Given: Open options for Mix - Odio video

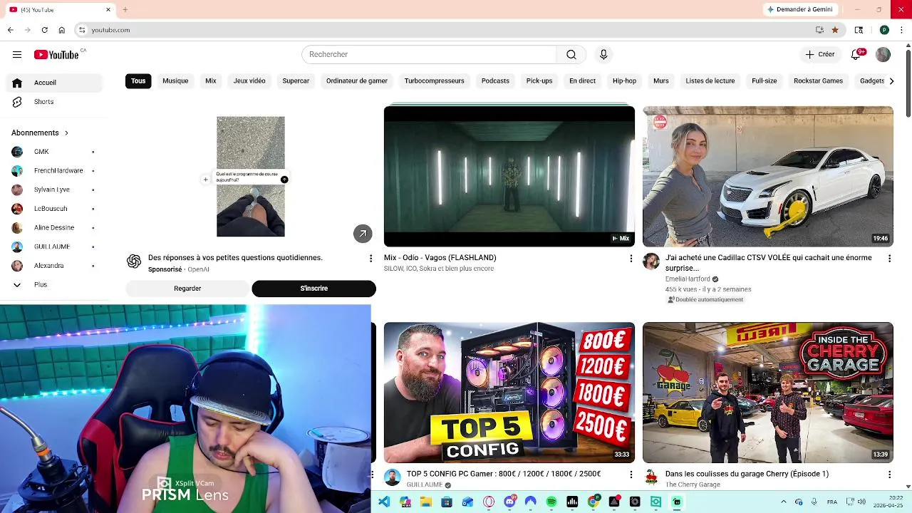Looking at the screenshot, I should [x=631, y=258].
